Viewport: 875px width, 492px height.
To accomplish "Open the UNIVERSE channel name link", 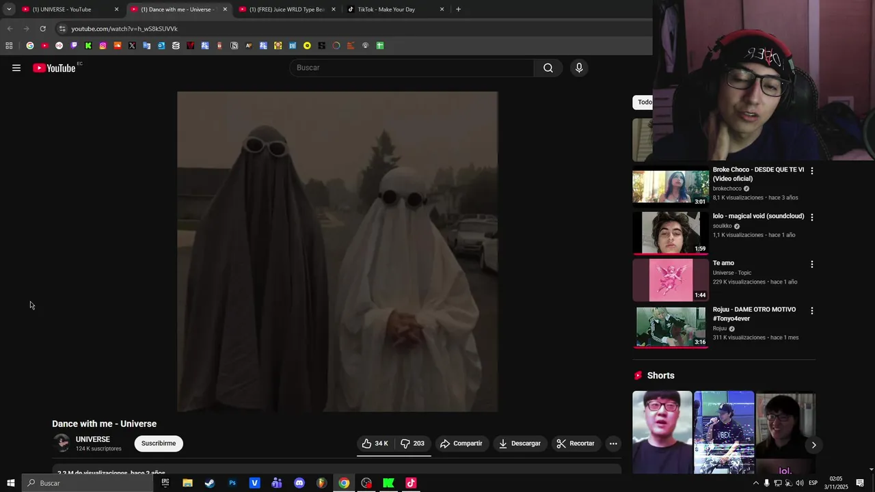I will click(93, 439).
